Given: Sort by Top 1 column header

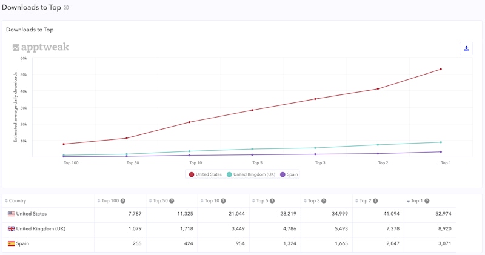Looking at the screenshot, I should [416, 201].
